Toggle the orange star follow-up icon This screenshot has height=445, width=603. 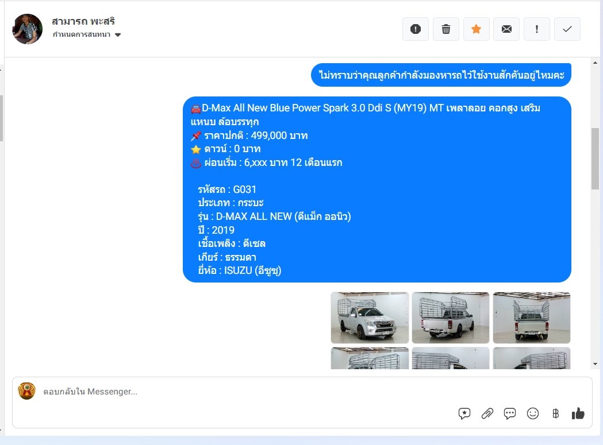476,29
